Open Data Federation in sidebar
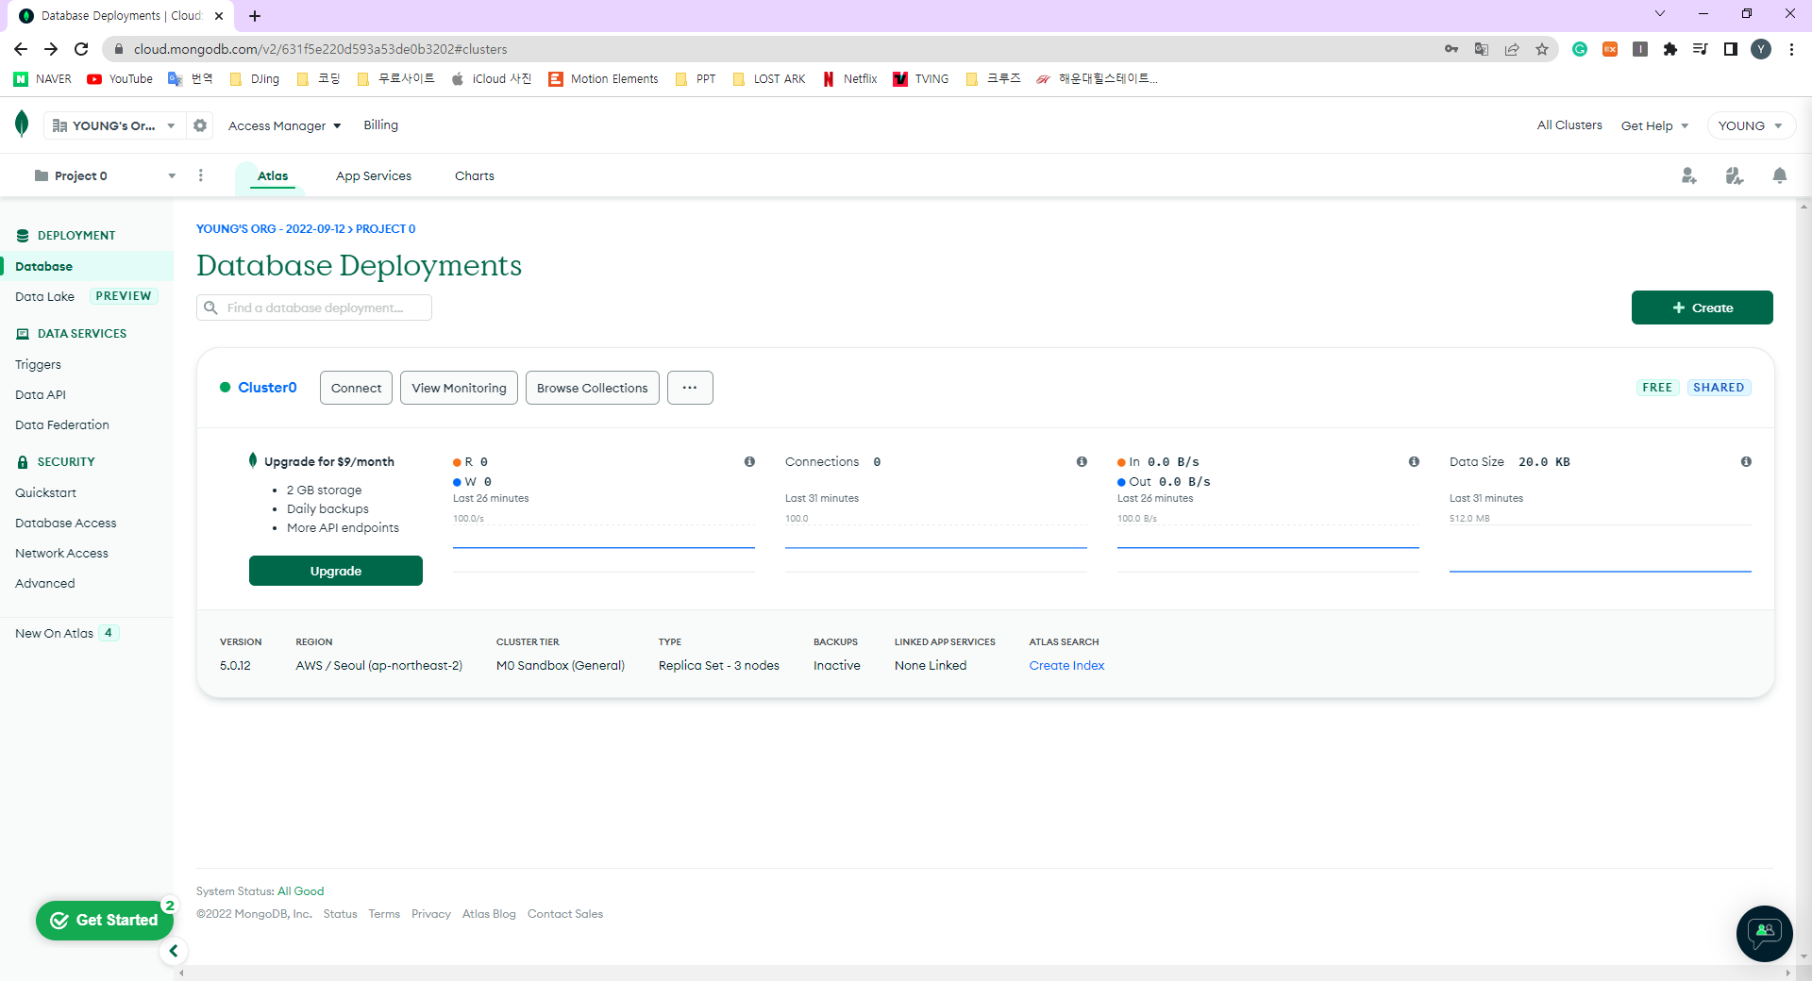This screenshot has width=1812, height=981. 62,424
